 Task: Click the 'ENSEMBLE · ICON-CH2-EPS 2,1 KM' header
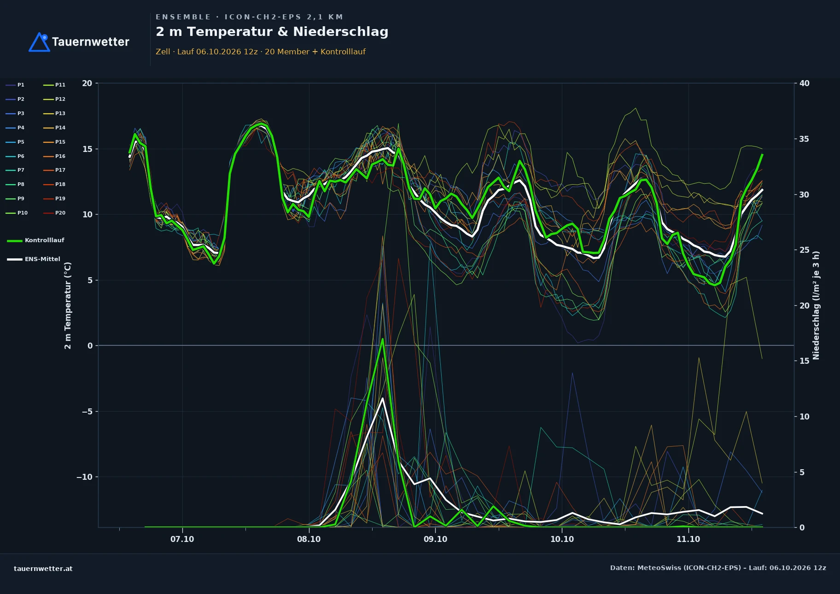(x=250, y=17)
